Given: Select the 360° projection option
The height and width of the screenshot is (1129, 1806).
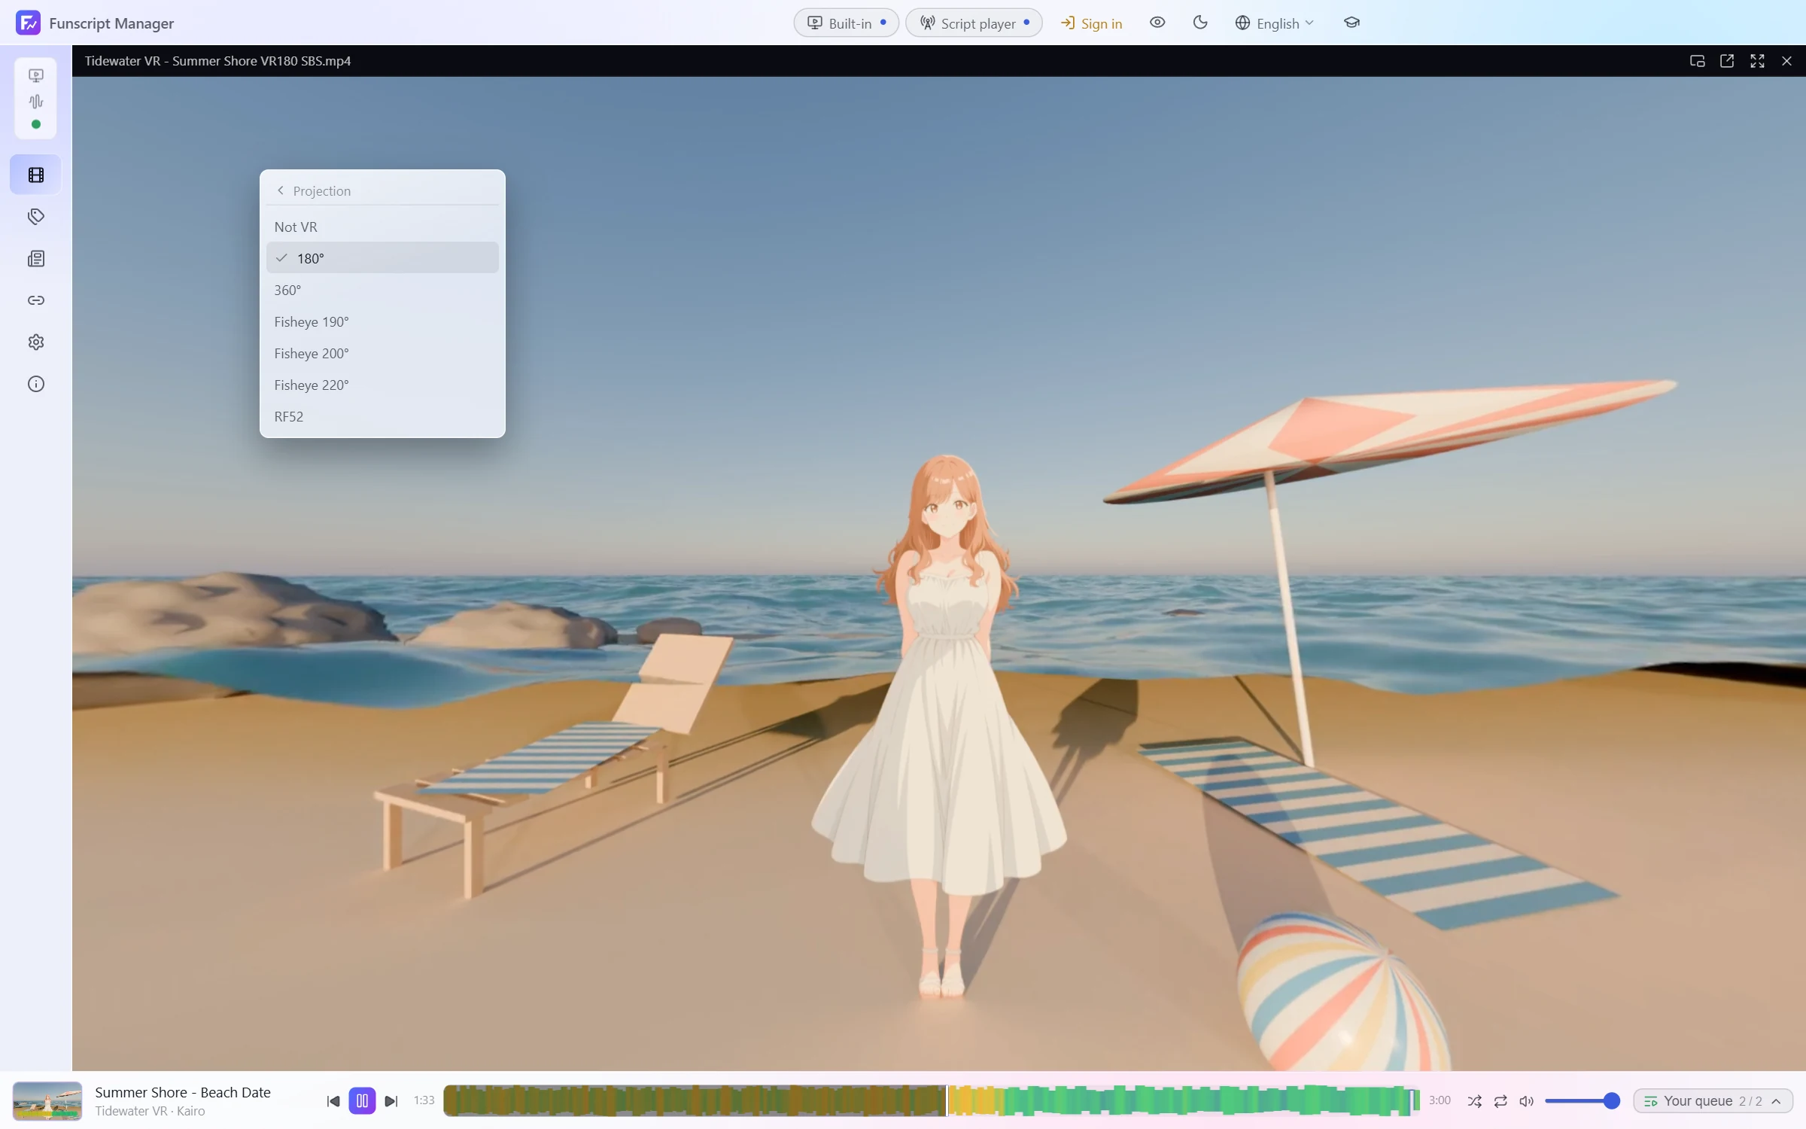Looking at the screenshot, I should click(x=382, y=290).
